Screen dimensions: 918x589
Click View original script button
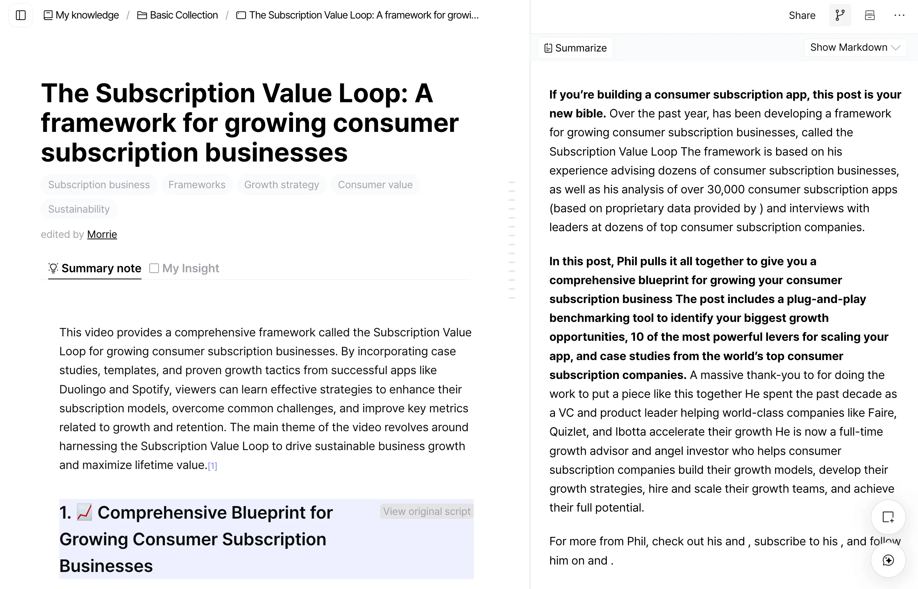426,511
